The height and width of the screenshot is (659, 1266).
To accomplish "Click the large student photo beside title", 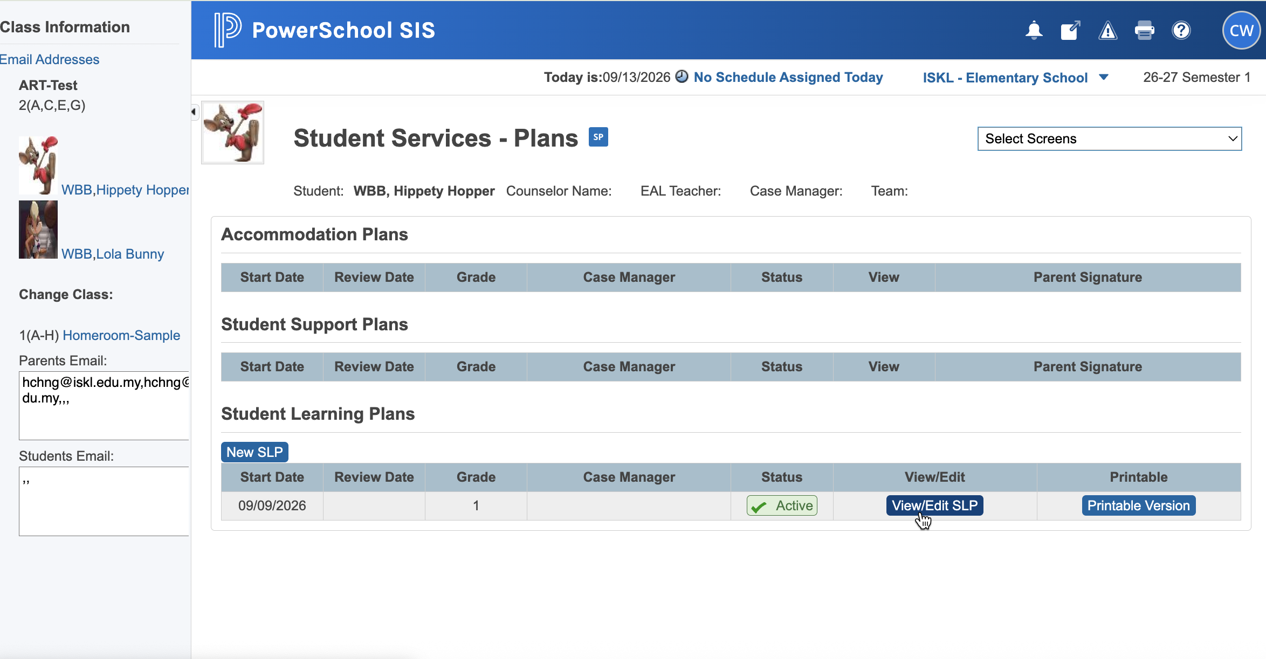I will click(x=232, y=133).
